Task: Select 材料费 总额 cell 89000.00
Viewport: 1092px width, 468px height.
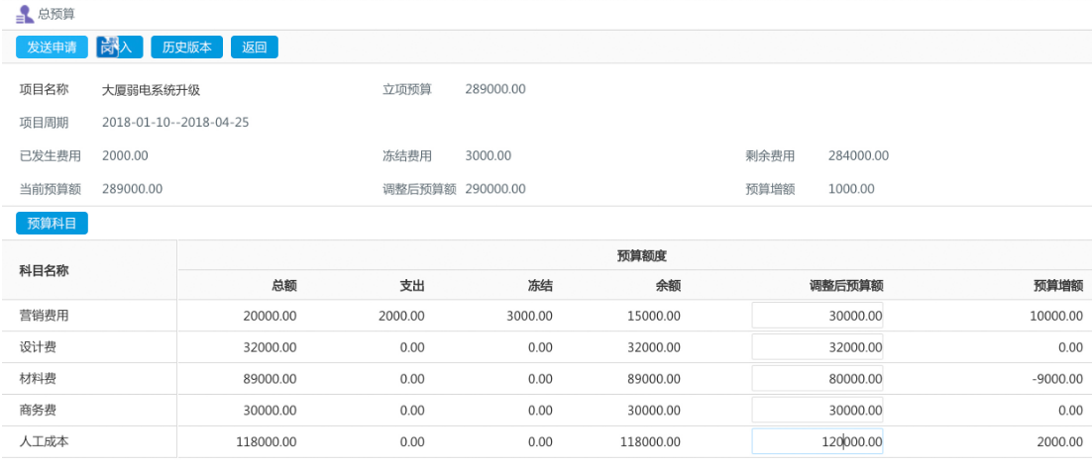Action: [271, 379]
